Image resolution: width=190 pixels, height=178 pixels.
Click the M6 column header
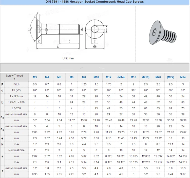tap(71, 77)
